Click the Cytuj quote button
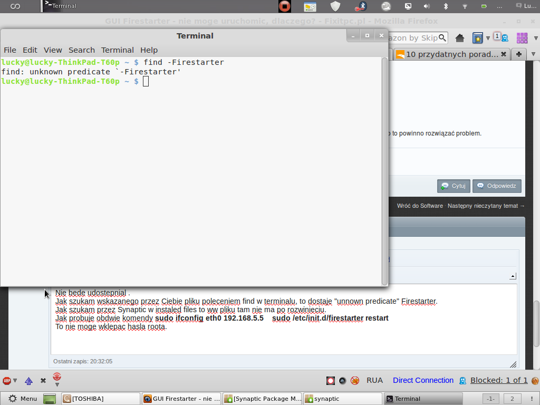This screenshot has height=405, width=540. click(454, 186)
